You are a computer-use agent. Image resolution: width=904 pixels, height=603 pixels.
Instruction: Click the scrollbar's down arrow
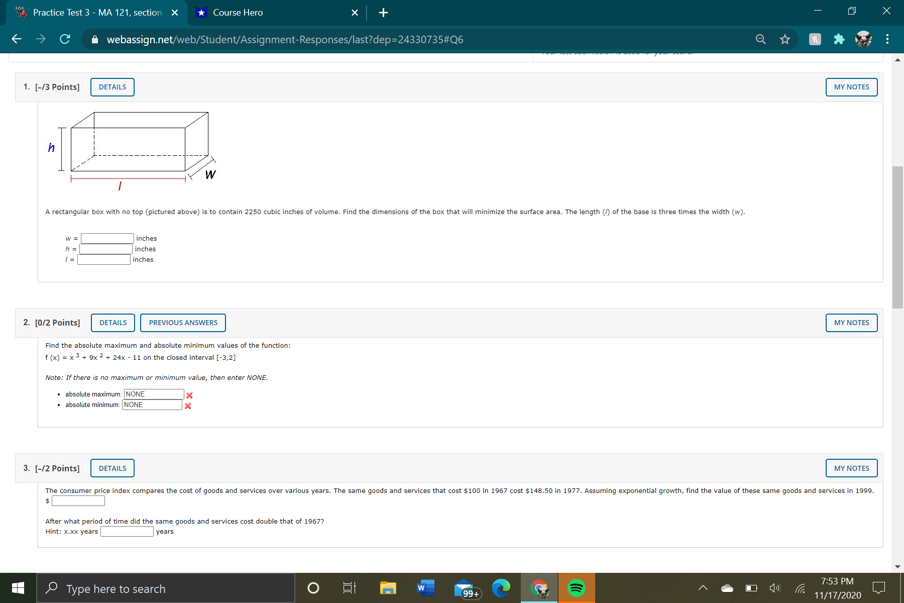coord(897,567)
